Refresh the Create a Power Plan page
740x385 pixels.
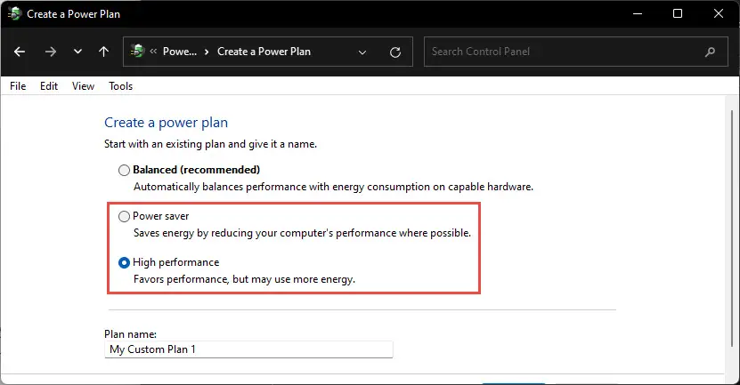click(x=395, y=52)
